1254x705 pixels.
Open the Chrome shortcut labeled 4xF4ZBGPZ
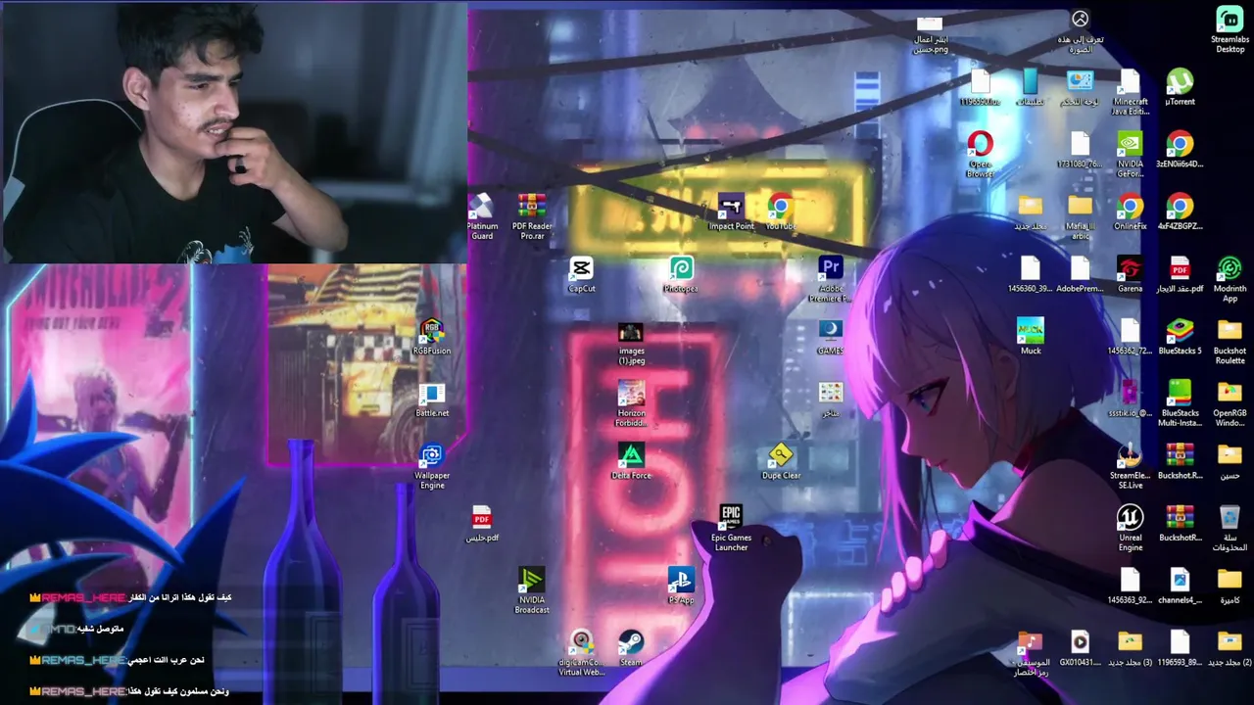pos(1180,211)
